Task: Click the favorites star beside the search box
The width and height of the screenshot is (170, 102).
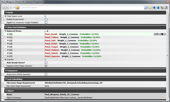Action: point(17,8)
